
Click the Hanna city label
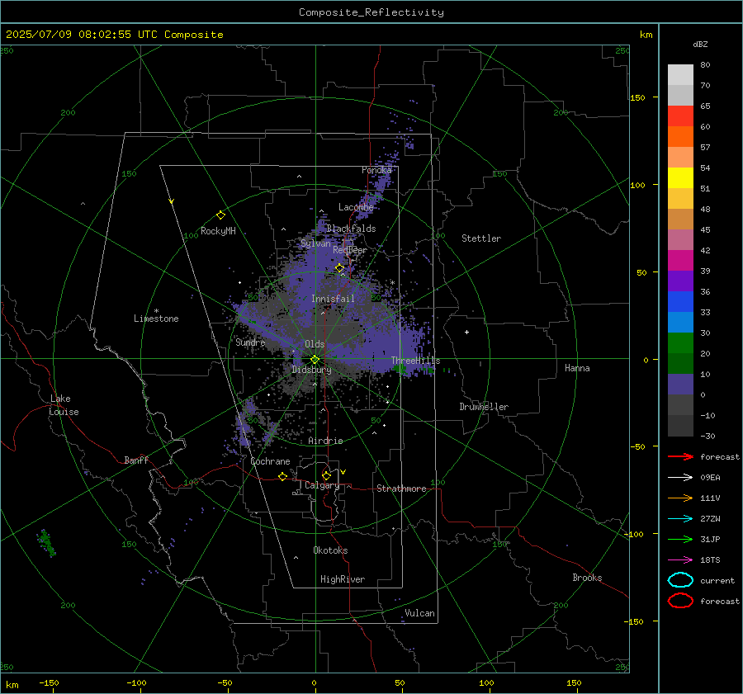tap(577, 368)
